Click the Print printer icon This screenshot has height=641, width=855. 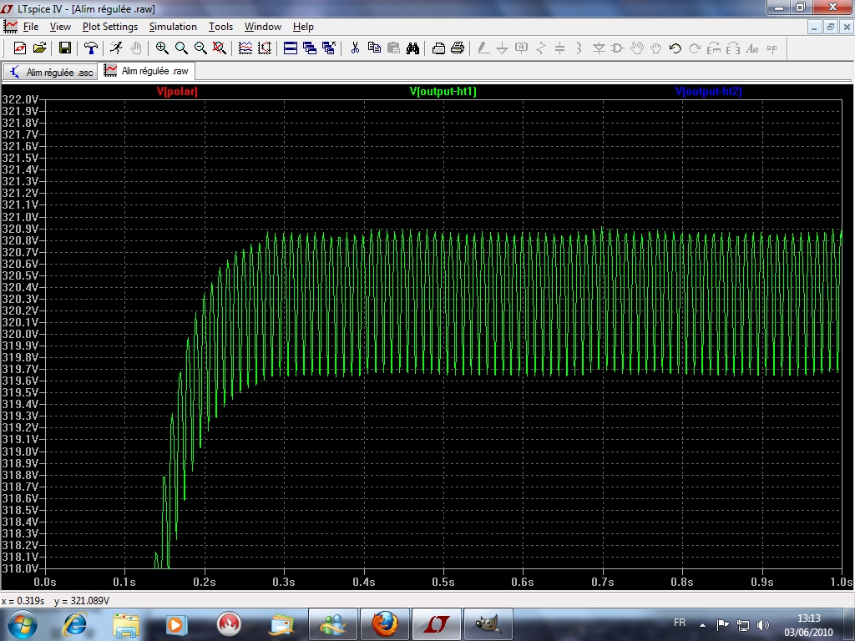pos(458,48)
